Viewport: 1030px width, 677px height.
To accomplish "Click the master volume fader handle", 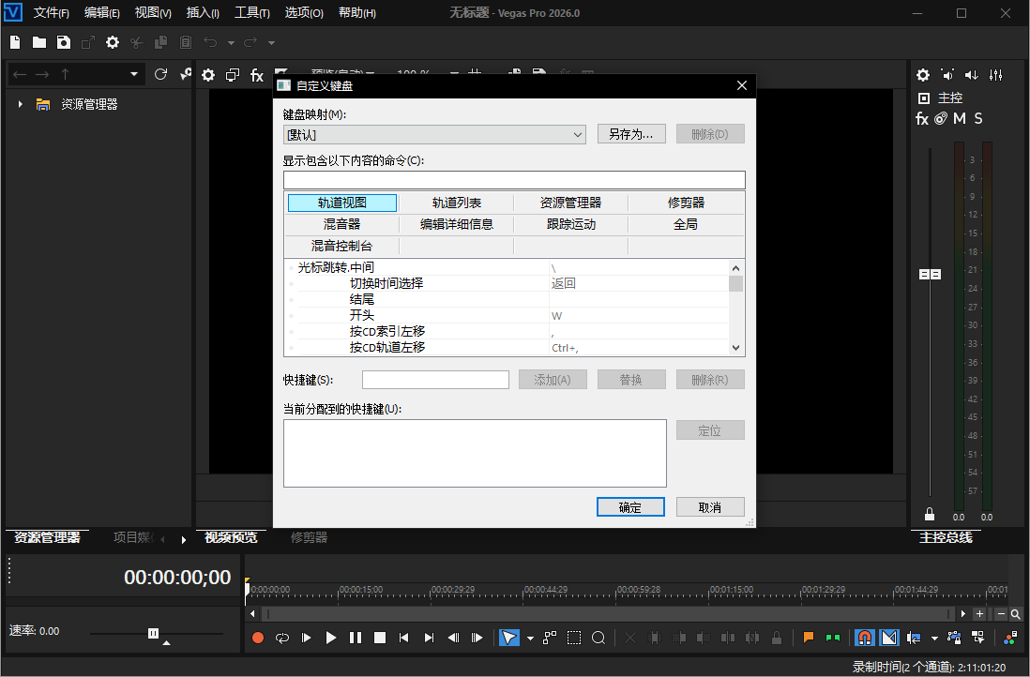I will tap(930, 274).
